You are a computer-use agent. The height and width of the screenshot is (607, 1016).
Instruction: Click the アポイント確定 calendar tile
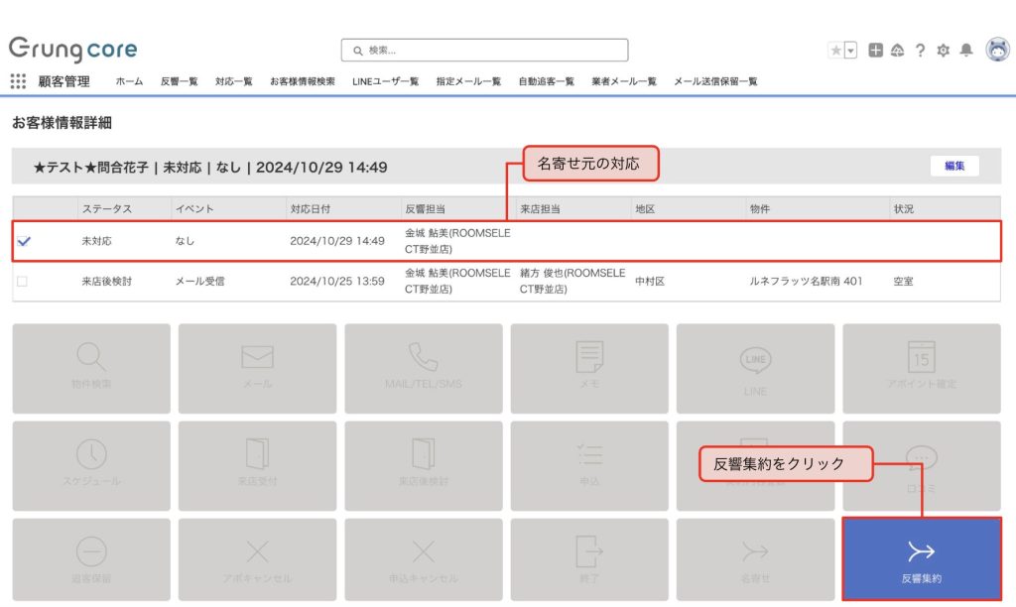tap(922, 367)
